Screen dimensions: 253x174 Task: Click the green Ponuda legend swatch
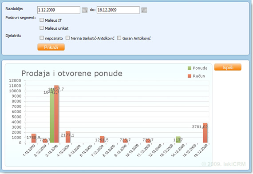190,68
